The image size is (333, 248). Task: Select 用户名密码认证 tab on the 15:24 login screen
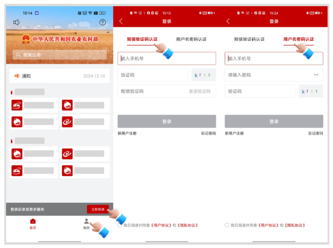point(298,39)
